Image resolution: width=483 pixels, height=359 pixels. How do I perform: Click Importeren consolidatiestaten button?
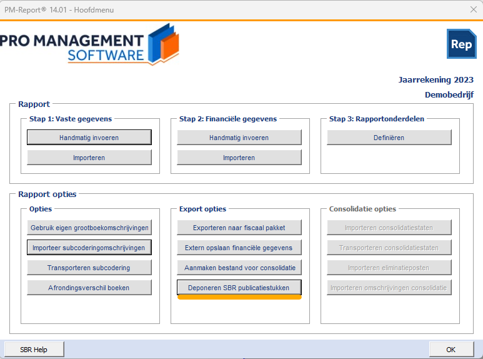(x=389, y=227)
